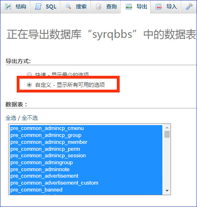Click the table list scroll-down arrow
This screenshot has width=197, height=207.
[x=167, y=191]
